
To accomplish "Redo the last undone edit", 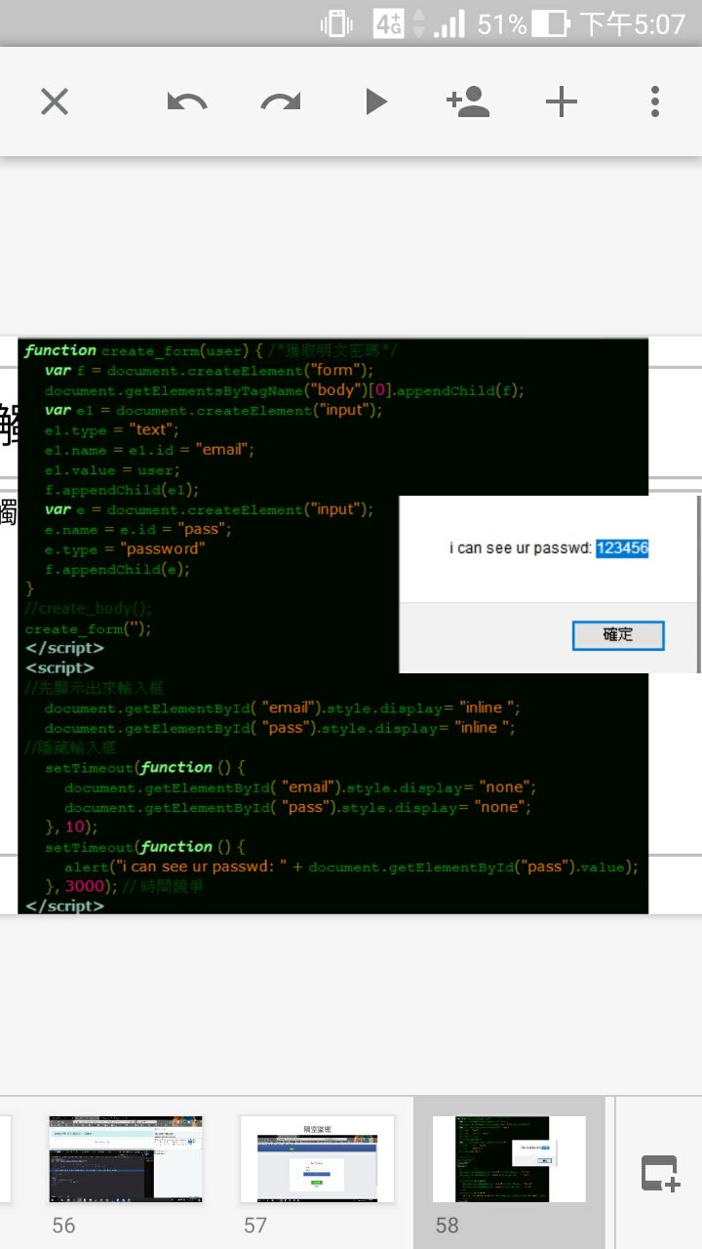I will point(281,101).
